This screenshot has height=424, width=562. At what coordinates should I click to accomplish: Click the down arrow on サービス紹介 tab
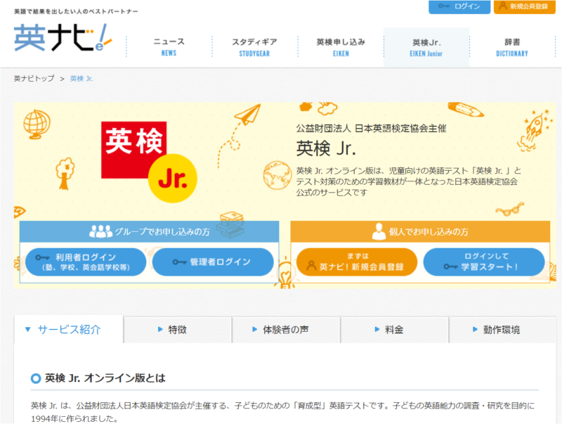click(27, 329)
